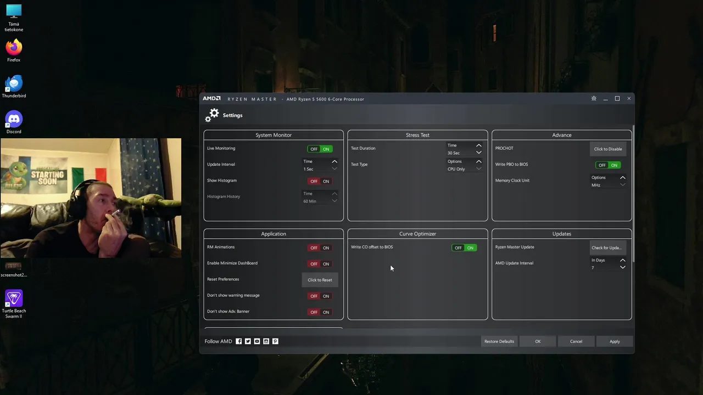
Task: Click the AMD logo in title bar
Action: pyautogui.click(x=211, y=99)
